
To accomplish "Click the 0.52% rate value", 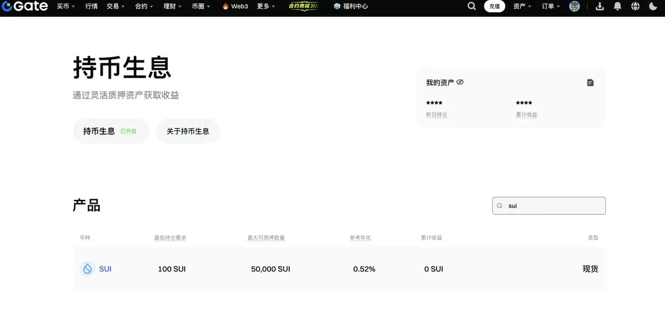I will tap(364, 269).
